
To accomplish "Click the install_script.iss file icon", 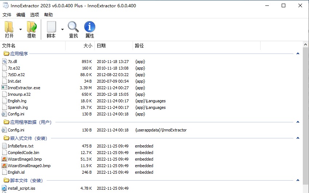I will click(4, 188).
